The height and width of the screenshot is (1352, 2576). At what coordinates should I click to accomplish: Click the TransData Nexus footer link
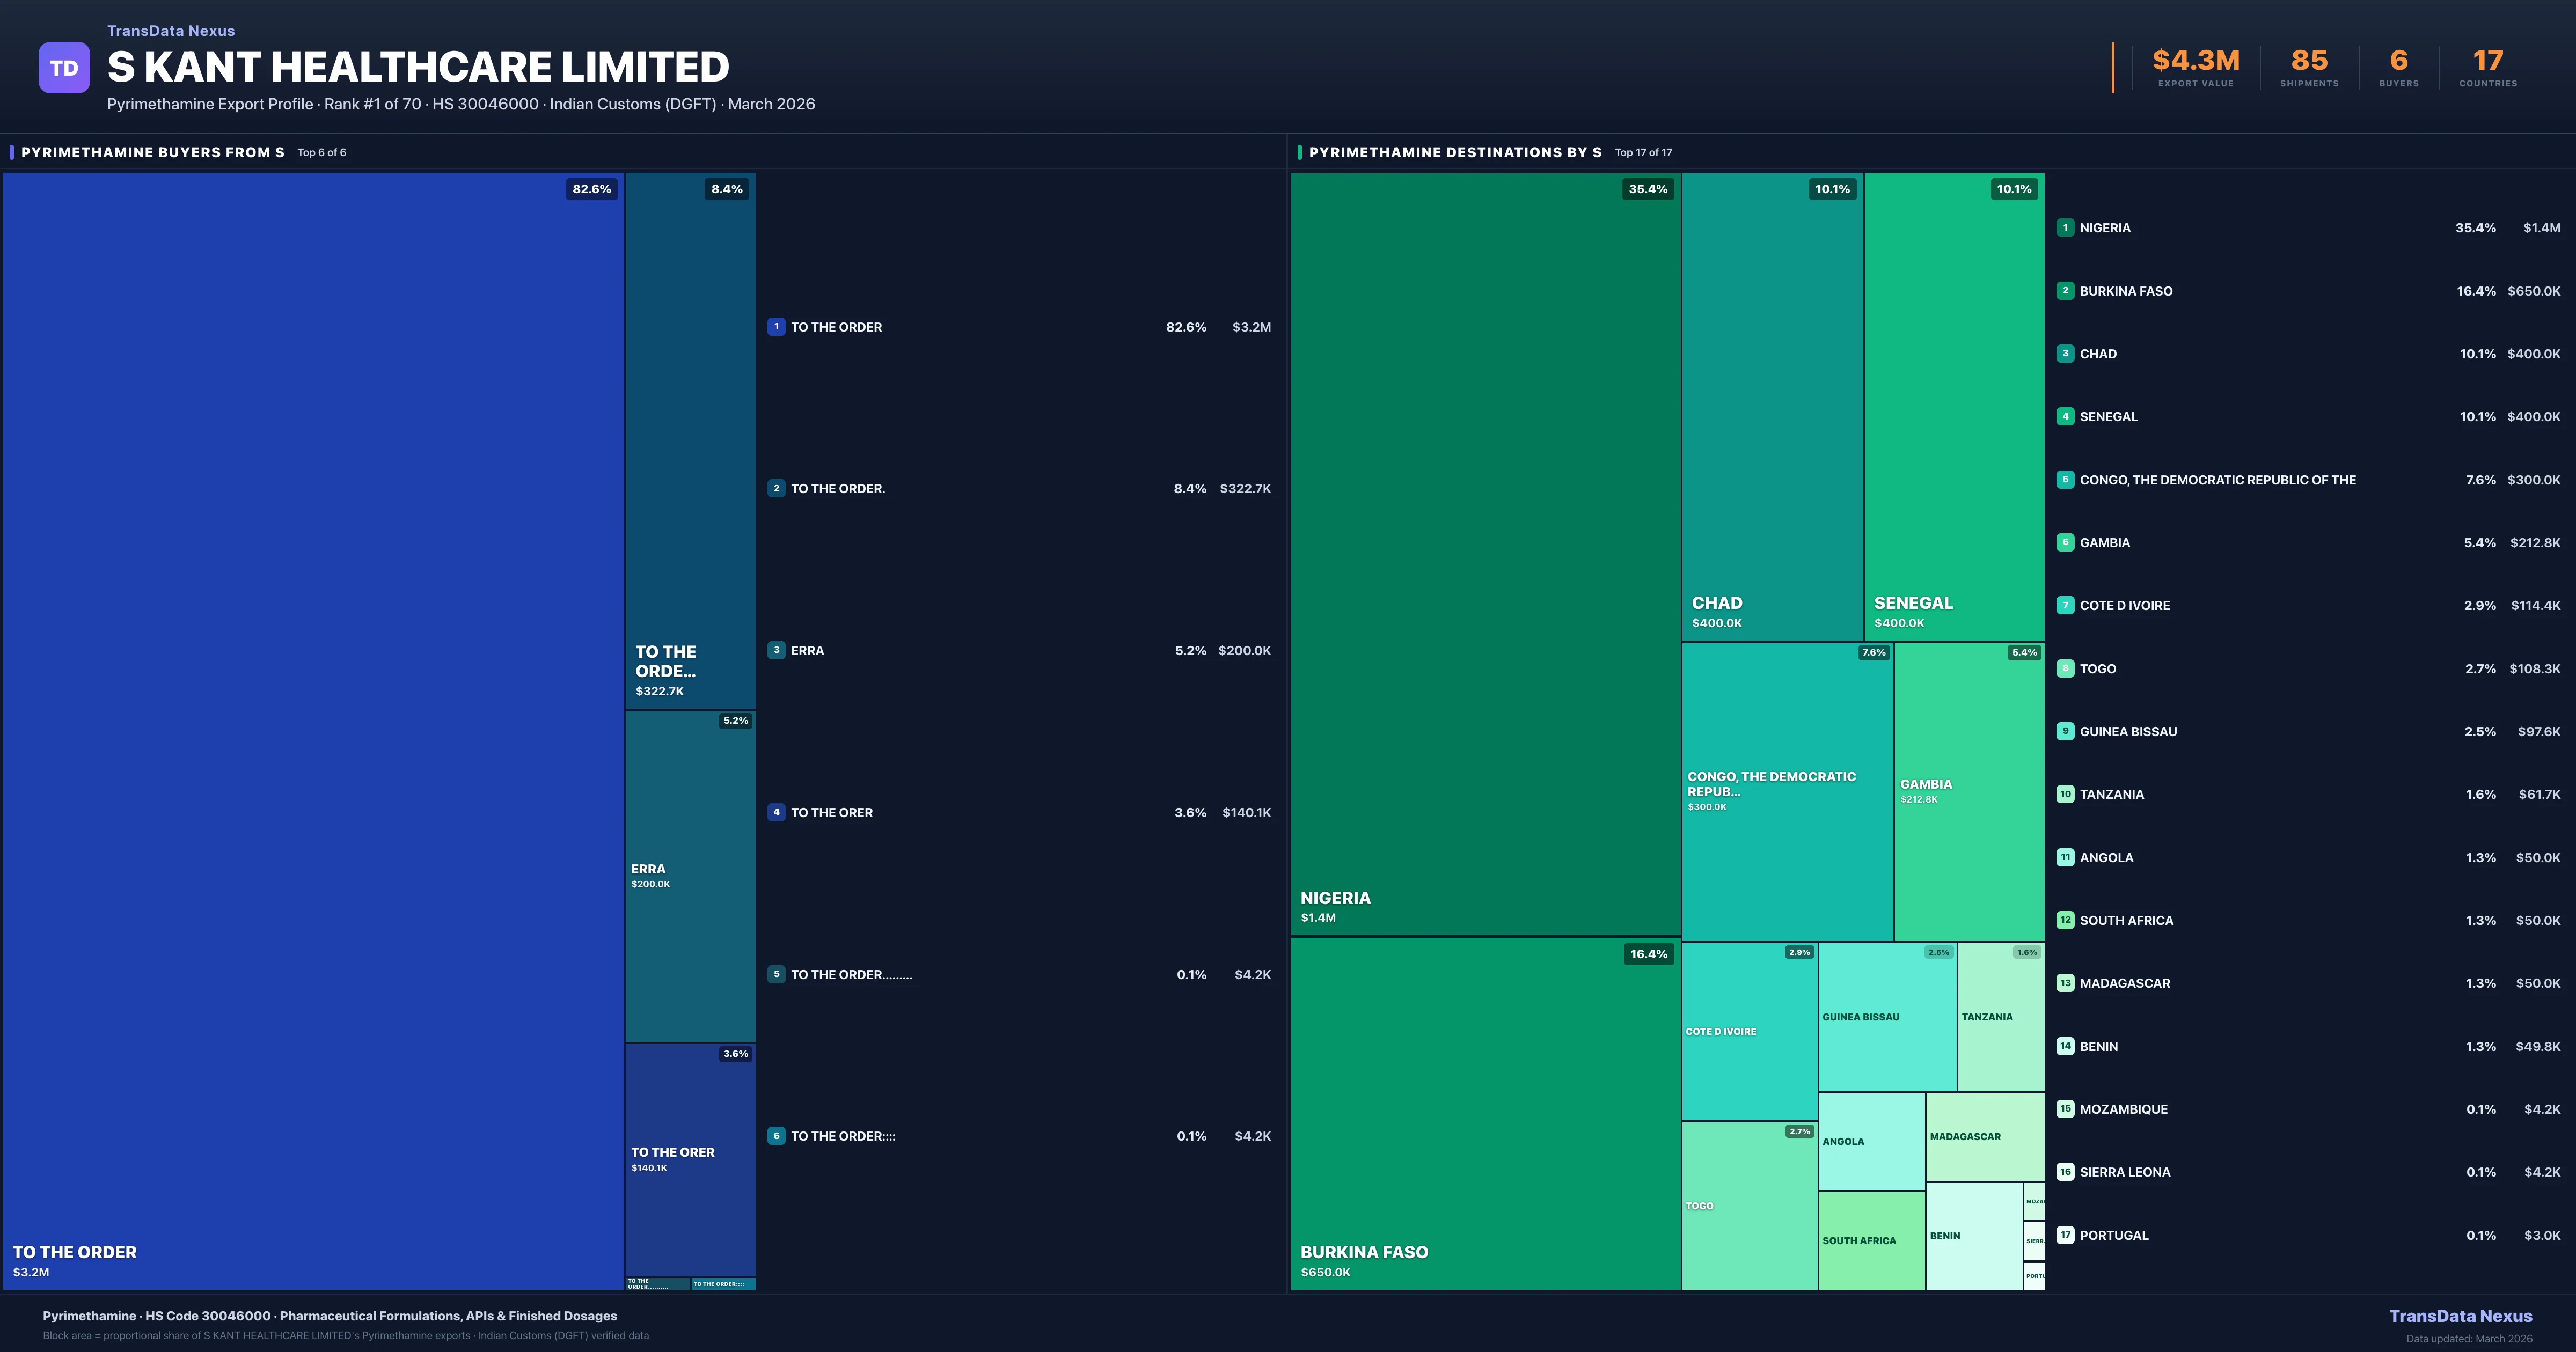tap(2460, 1316)
